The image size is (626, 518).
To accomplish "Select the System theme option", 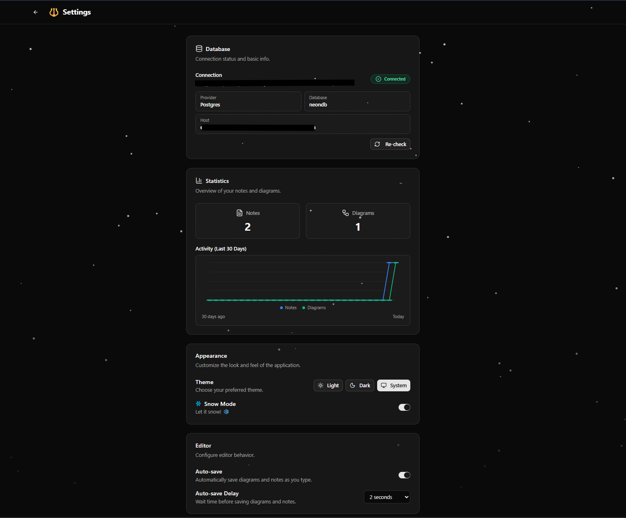I will pyautogui.click(x=393, y=386).
